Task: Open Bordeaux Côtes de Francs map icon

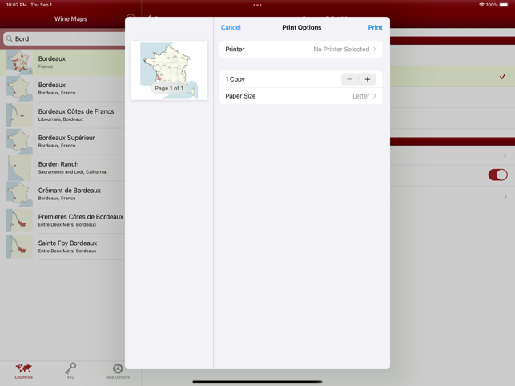Action: tap(19, 115)
